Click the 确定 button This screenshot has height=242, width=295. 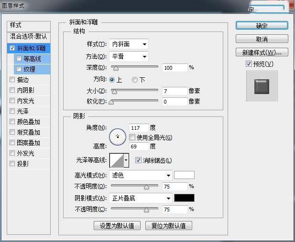point(262,26)
